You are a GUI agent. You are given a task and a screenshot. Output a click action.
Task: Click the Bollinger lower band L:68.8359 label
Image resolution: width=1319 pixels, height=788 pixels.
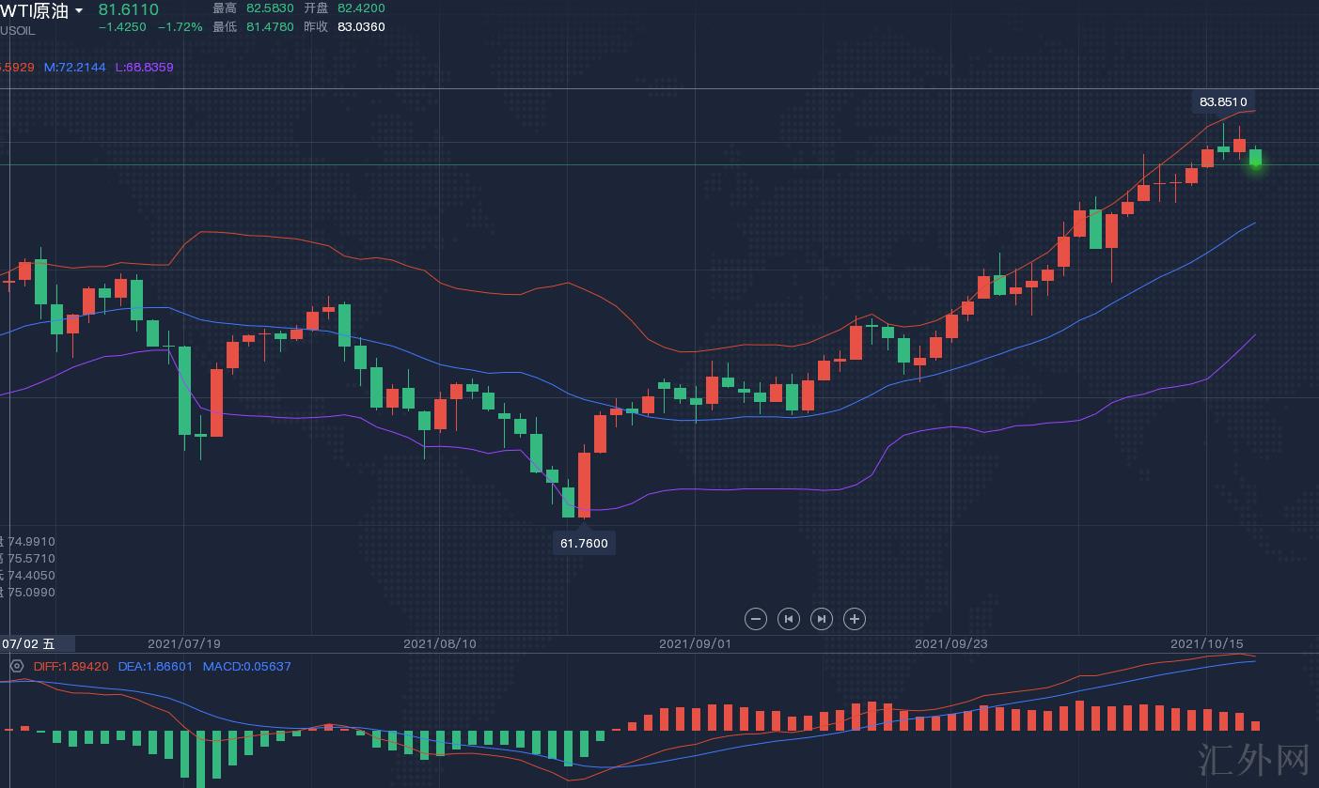144,68
